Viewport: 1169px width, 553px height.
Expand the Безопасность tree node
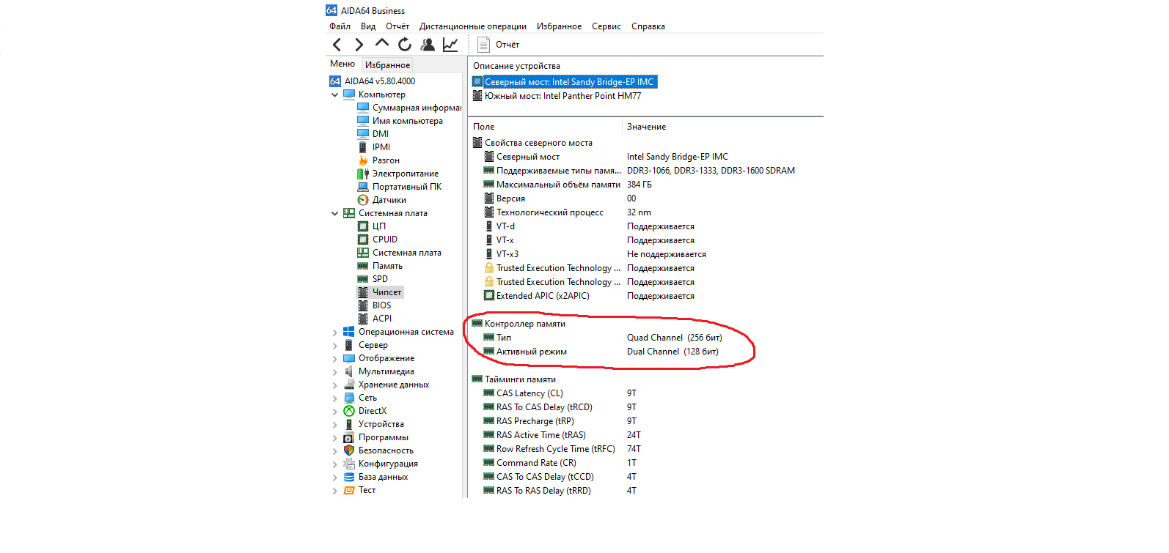pyautogui.click(x=335, y=450)
